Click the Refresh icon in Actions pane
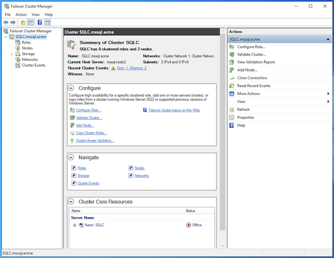Viewport: 334px width, 258px height. (x=232, y=110)
